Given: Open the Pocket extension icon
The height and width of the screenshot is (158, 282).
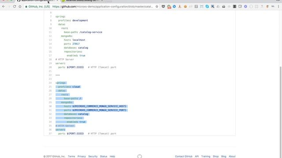Looking at the screenshot, I should (x=163, y=7).
